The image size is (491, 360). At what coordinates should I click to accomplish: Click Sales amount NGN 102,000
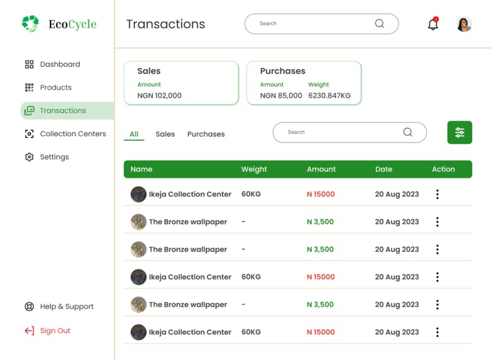pyautogui.click(x=160, y=95)
